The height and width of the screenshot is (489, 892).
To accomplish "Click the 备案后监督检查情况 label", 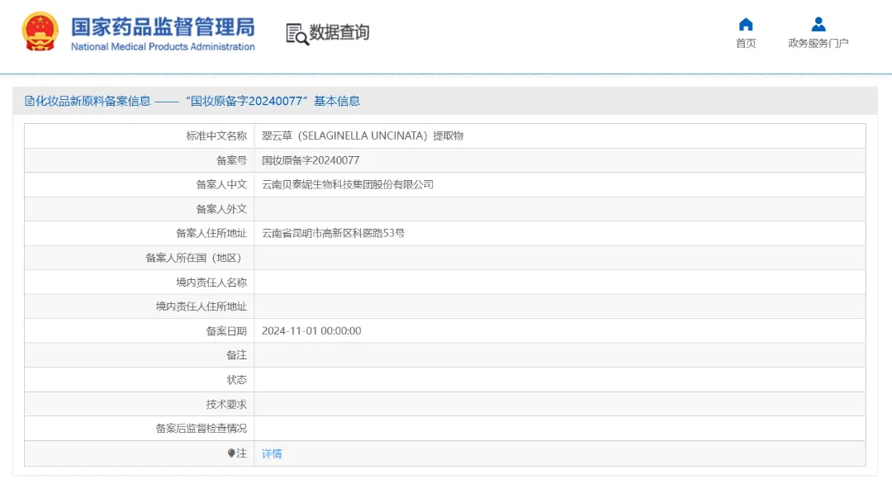I will coord(201,429).
